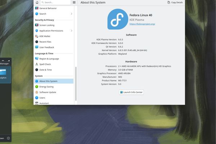Click the Software Update icon
The height and width of the screenshot is (144, 216).
(x=37, y=92)
